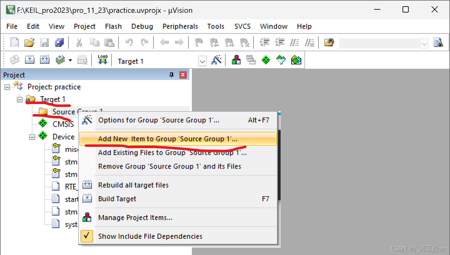Open the SVCS menu
This screenshot has width=450, height=255.
point(242,26)
